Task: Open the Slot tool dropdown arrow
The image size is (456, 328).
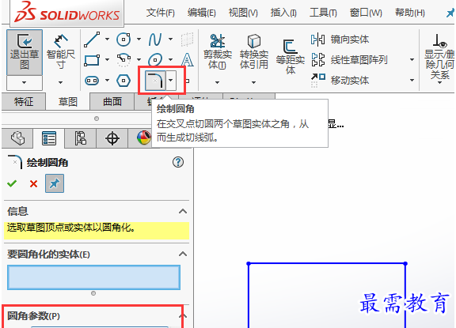Action: click(107, 81)
